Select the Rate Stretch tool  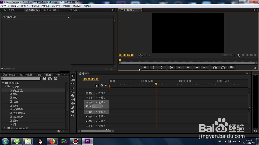[x=73, y=92]
